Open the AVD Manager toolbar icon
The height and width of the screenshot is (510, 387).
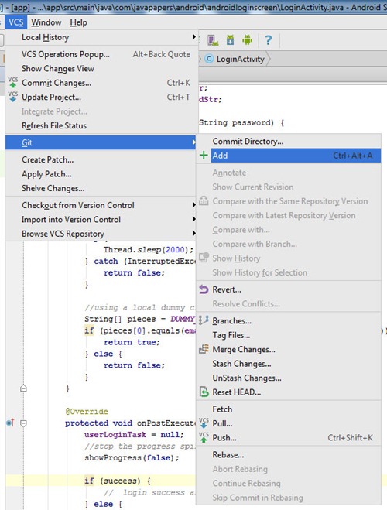pos(213,40)
